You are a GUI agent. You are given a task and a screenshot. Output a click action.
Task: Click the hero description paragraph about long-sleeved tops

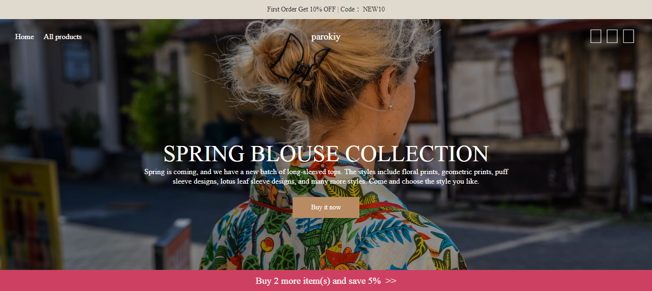[326, 177]
